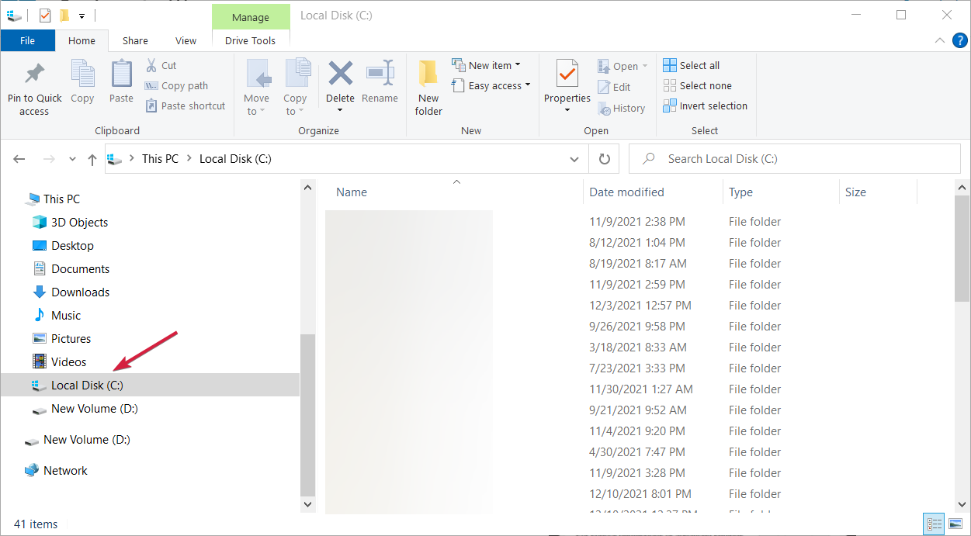Open the Drive Tools tab
Image resolution: width=971 pixels, height=536 pixels.
(x=250, y=41)
